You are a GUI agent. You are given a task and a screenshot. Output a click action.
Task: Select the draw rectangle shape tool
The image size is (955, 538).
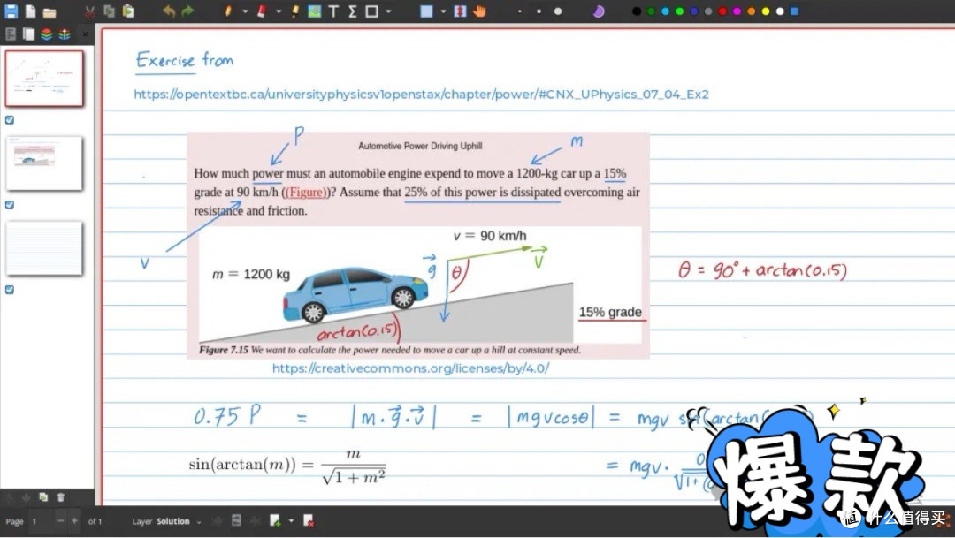371,11
